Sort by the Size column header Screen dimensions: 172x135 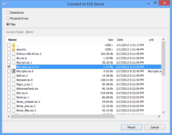[99, 40]
